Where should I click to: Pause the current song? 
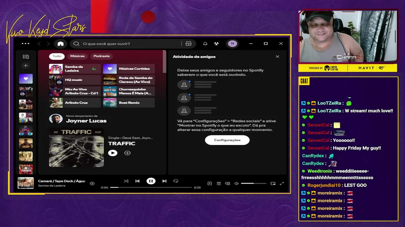pos(151,181)
